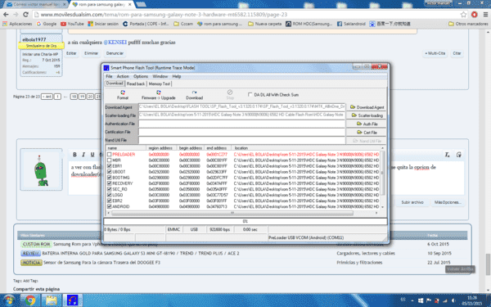Click the Editar link under the post
Viewport: 491px width, 307px height.
tap(71, 53)
